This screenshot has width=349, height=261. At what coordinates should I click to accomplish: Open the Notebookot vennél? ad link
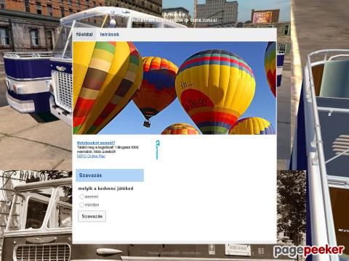(96, 143)
